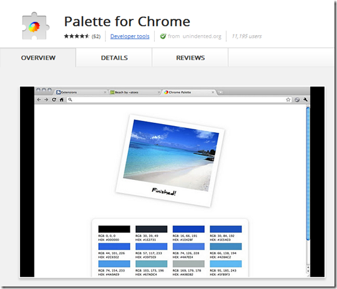Click the globe extension icon beside the wrench
This screenshot has height=289, width=337.
(297, 100)
